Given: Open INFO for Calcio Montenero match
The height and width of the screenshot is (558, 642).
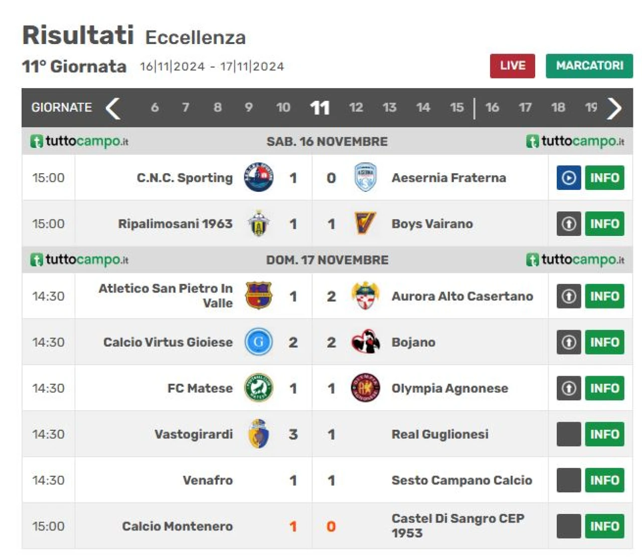Looking at the screenshot, I should (604, 526).
